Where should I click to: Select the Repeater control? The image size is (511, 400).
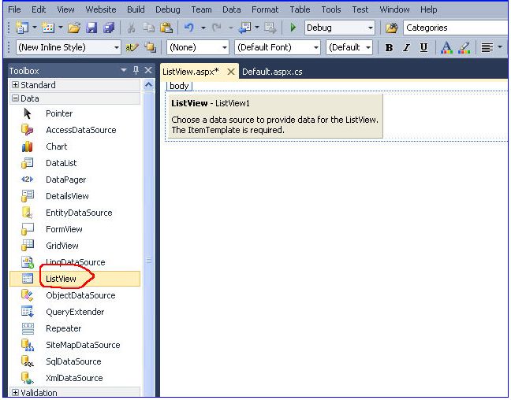[x=75, y=328]
